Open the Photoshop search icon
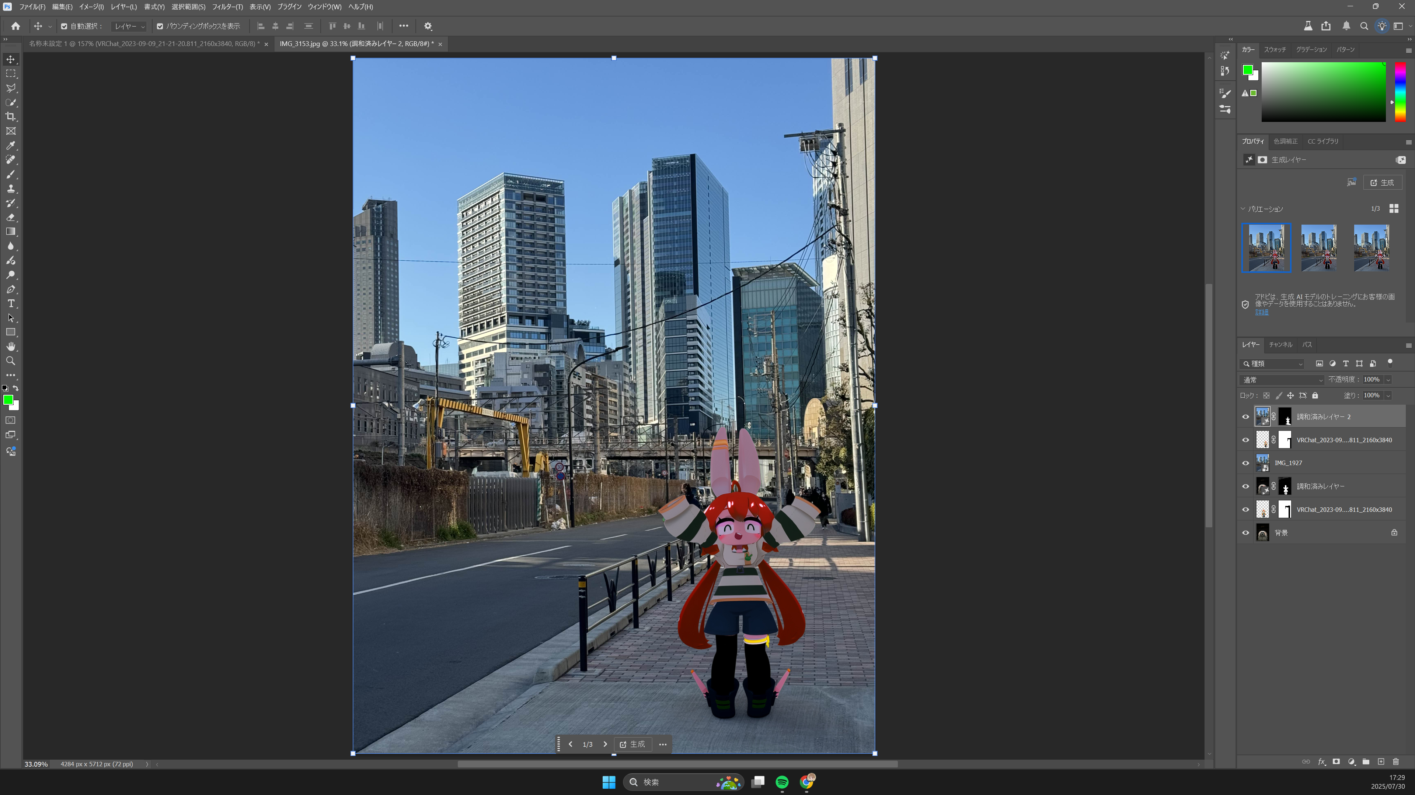This screenshot has width=1415, height=795. click(x=1364, y=26)
